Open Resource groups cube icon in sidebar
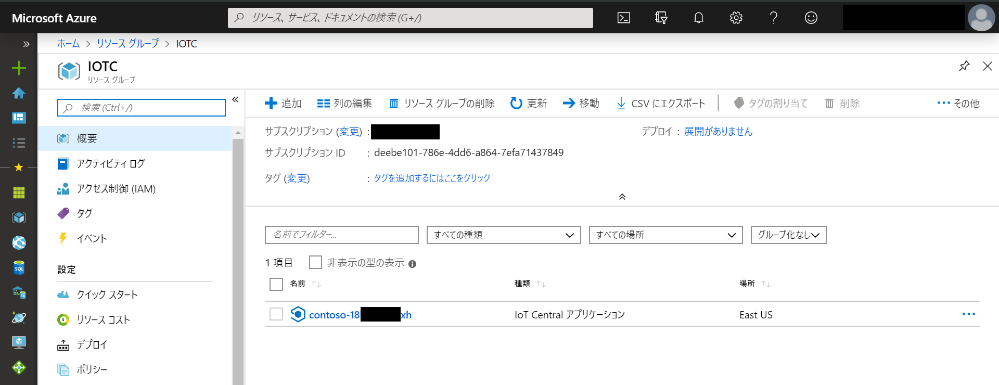Screen dimensions: 999x385 pyautogui.click(x=19, y=217)
